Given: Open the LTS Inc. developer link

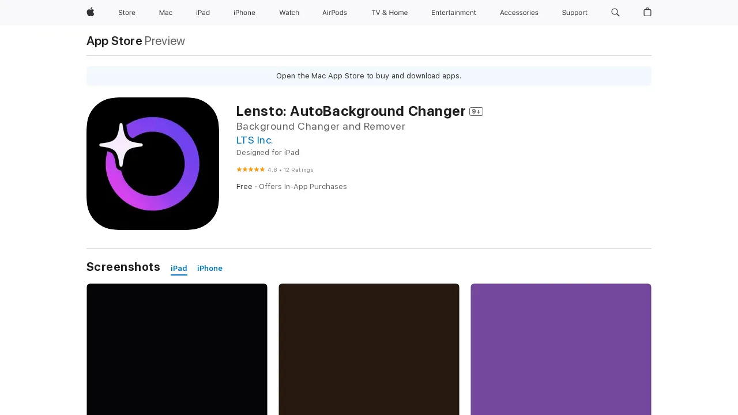Looking at the screenshot, I should point(255,140).
